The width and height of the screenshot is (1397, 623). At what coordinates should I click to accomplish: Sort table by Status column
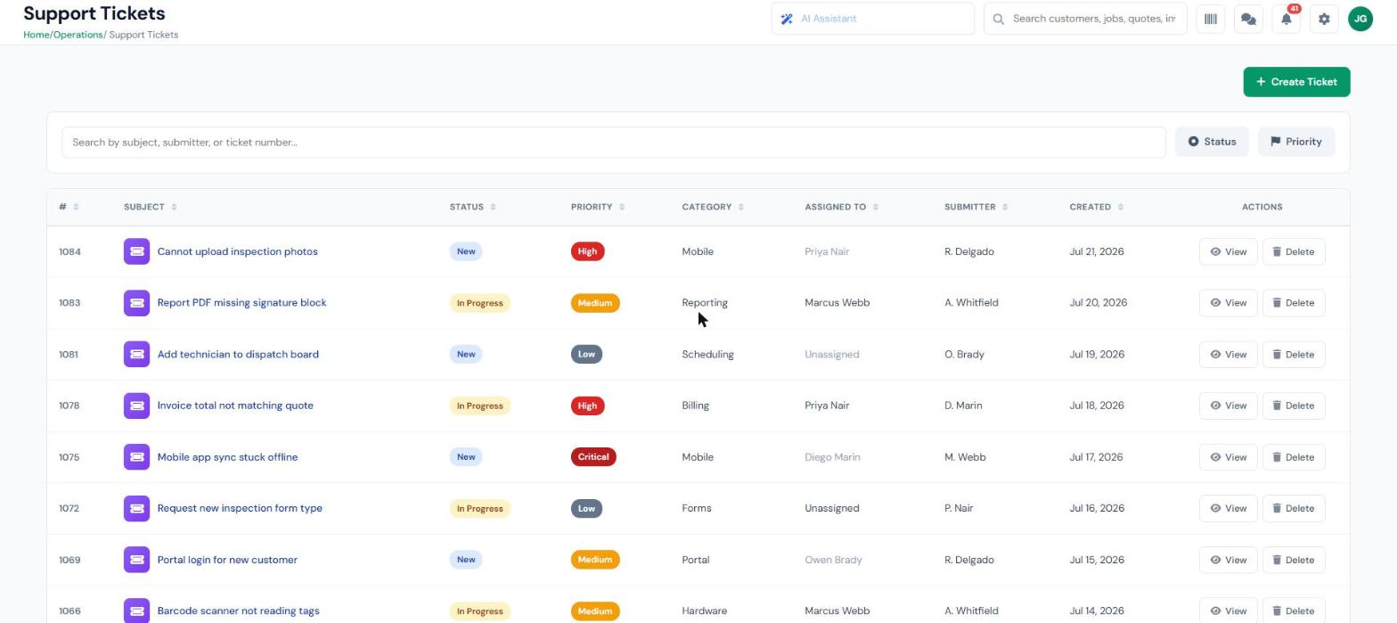[493, 207]
